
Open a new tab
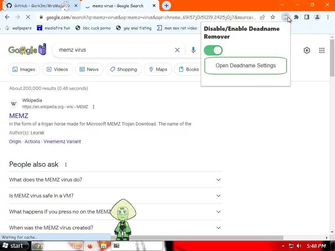coord(167,6)
